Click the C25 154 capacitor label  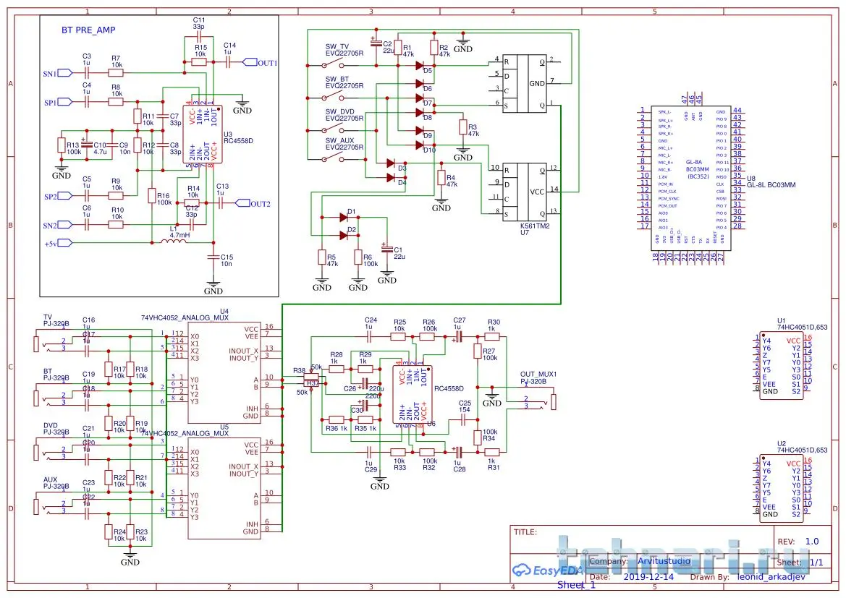[465, 406]
